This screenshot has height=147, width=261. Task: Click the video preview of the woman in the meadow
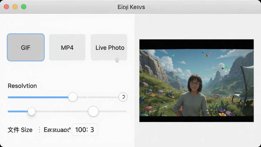tap(197, 81)
